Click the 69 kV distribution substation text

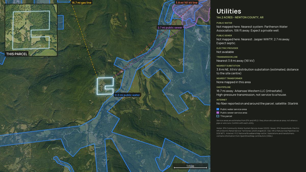click(258, 71)
